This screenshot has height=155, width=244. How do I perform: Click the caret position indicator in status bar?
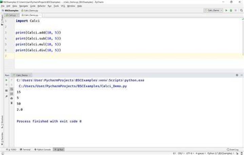click(x=174, y=153)
